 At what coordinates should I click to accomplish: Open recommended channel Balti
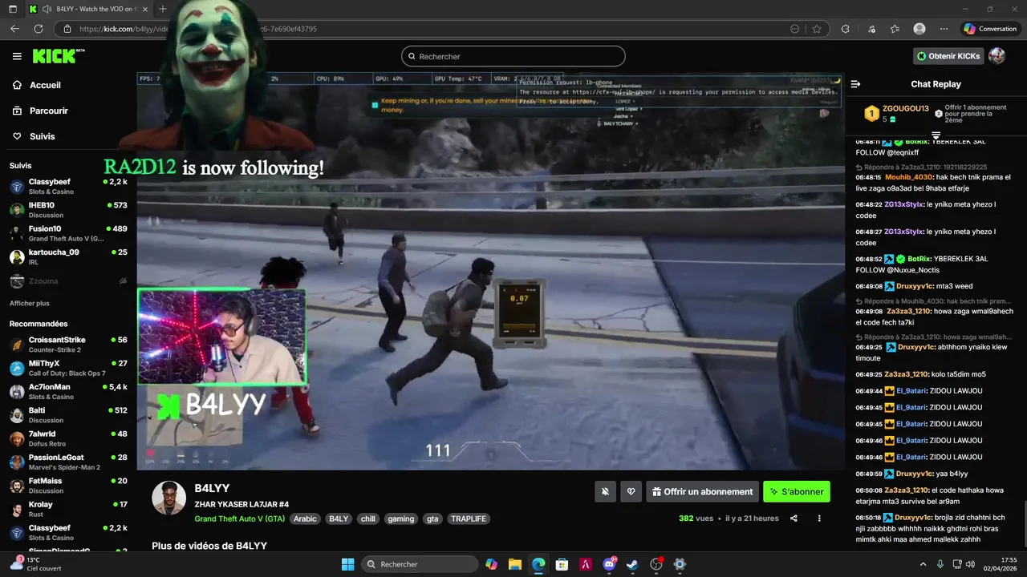tap(68, 415)
